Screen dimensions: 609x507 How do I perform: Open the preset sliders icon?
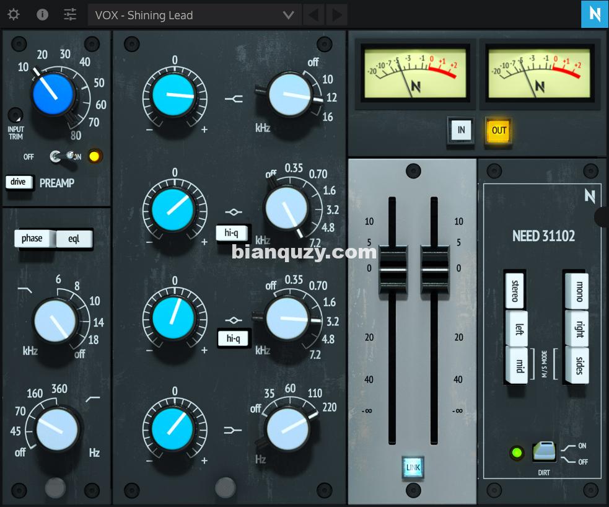[x=70, y=15]
